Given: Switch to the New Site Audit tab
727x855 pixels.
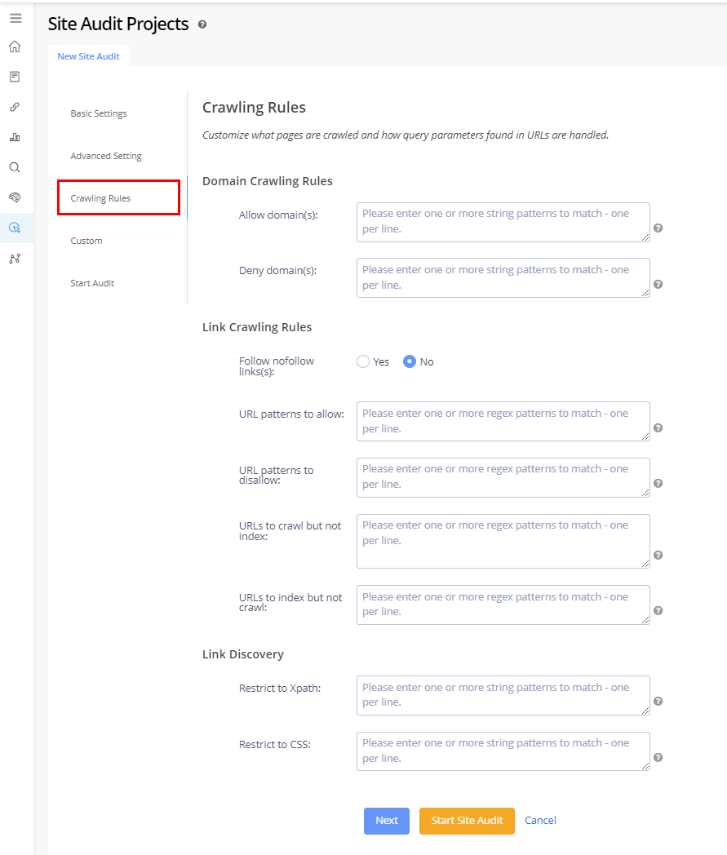Looking at the screenshot, I should point(88,56).
